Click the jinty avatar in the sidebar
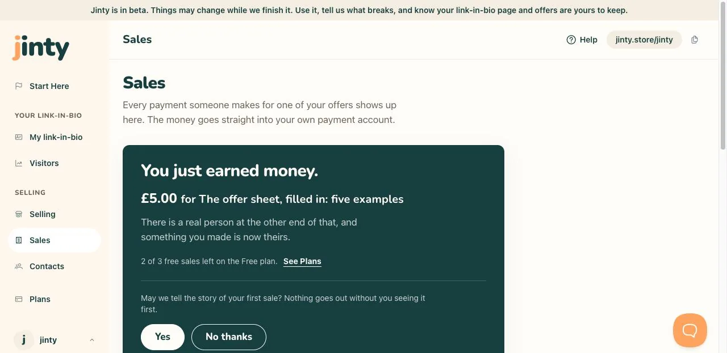727x353 pixels. coord(24,340)
